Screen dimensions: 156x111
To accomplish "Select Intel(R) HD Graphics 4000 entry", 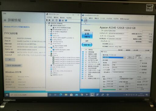I will tap(61, 50).
